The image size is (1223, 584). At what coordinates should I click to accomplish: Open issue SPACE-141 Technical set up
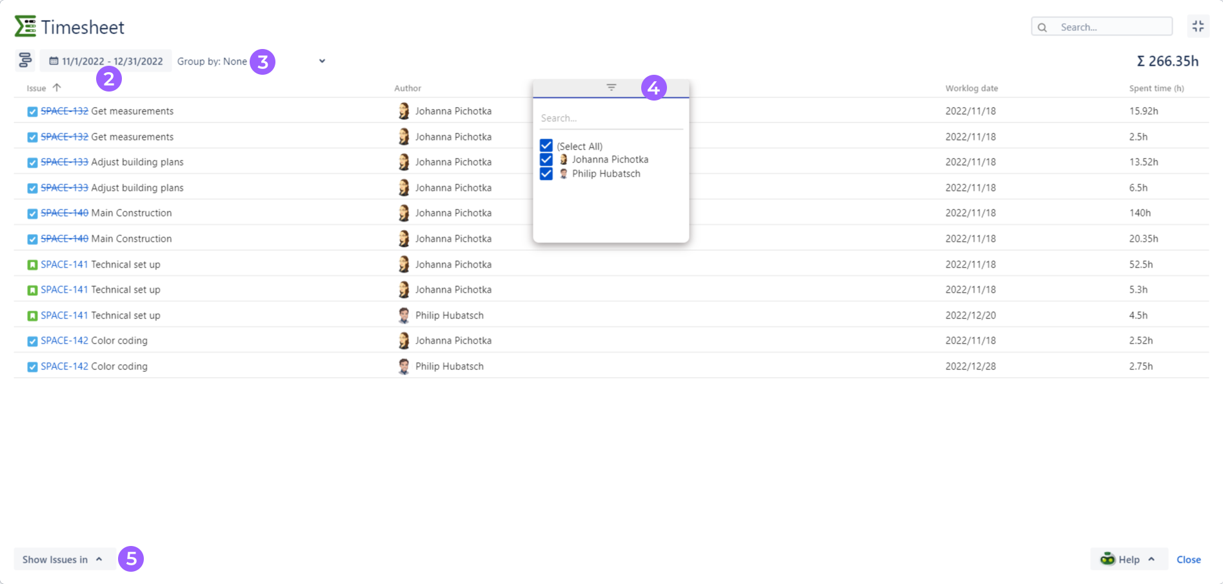(x=64, y=264)
